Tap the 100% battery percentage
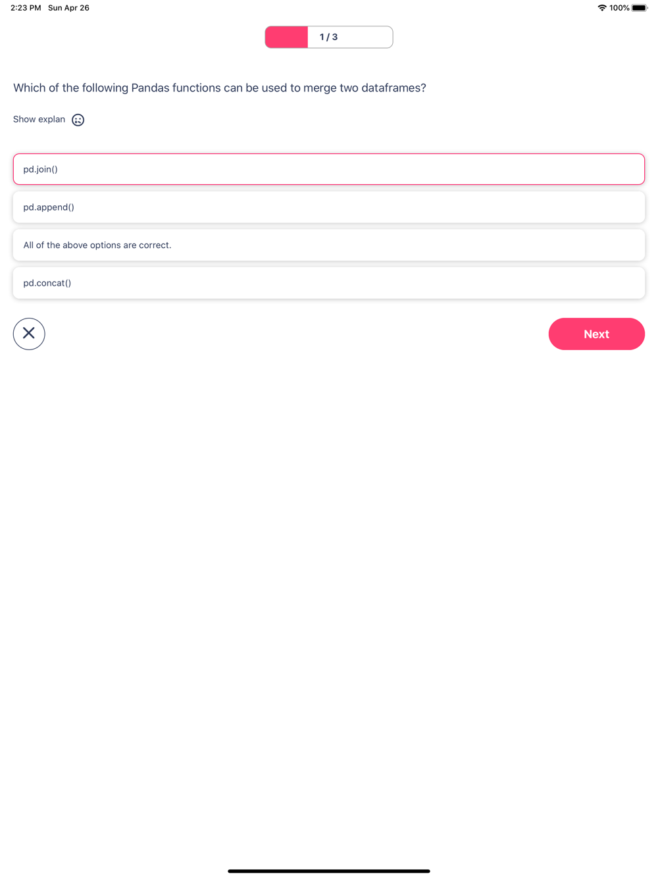Screen dimensions: 658x878 tap(619, 8)
